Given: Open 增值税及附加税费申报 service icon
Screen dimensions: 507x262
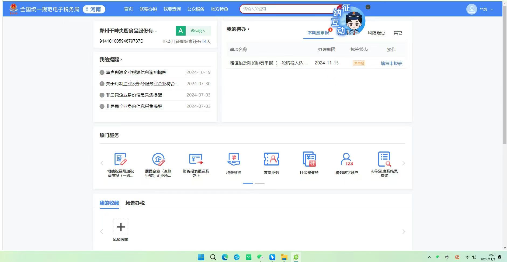Looking at the screenshot, I should tap(120, 160).
